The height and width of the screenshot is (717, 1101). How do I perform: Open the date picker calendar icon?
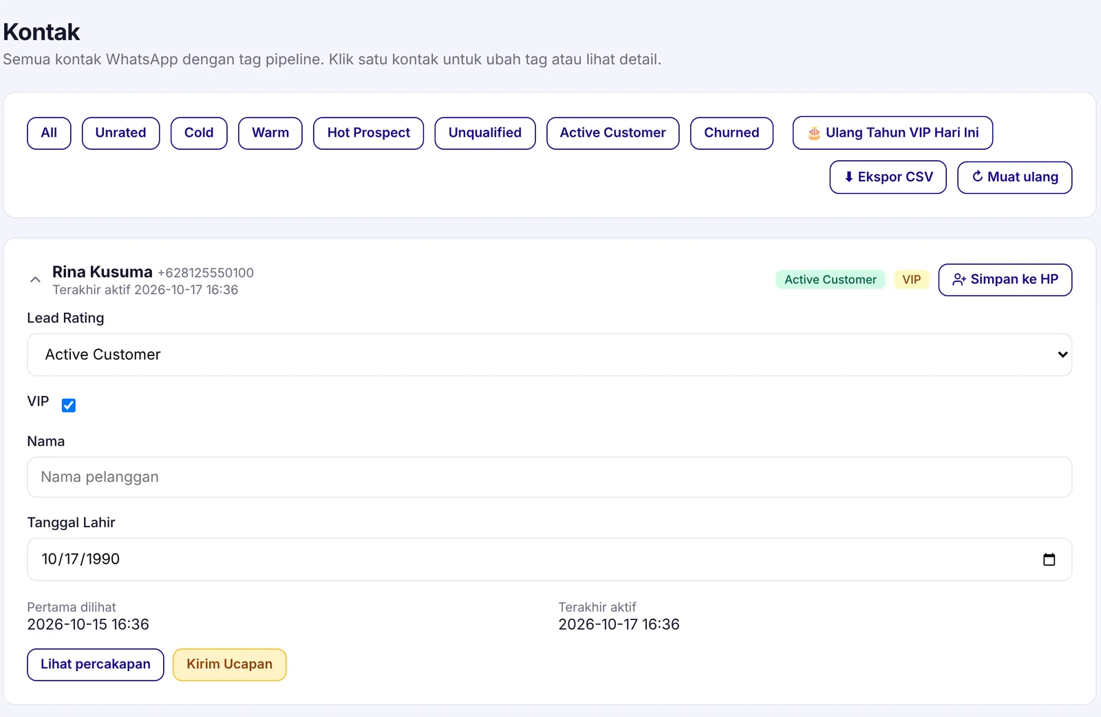[1049, 560]
